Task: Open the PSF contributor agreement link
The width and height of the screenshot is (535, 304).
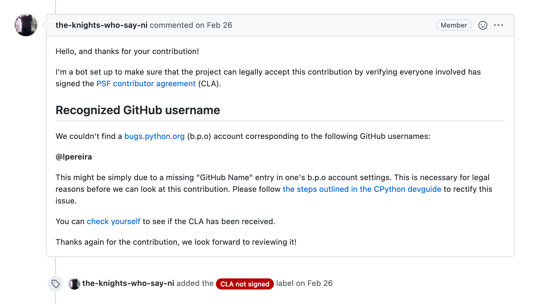Action: tap(146, 84)
